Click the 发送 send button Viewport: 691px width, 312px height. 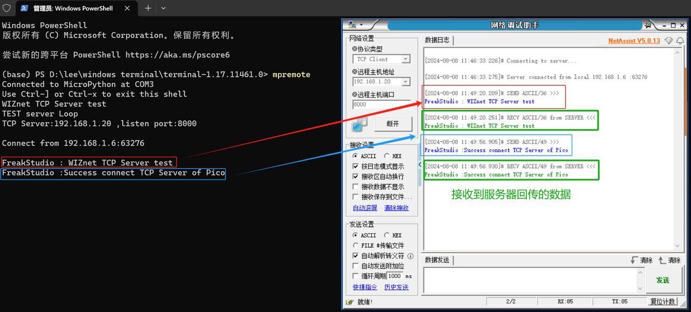click(x=663, y=280)
